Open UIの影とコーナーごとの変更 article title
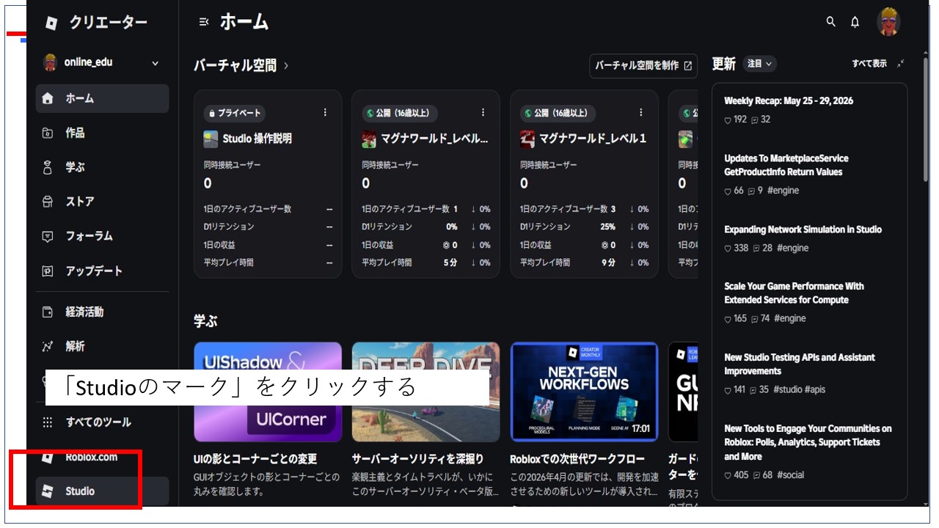Image resolution: width=939 pixels, height=528 pixels. [x=255, y=459]
